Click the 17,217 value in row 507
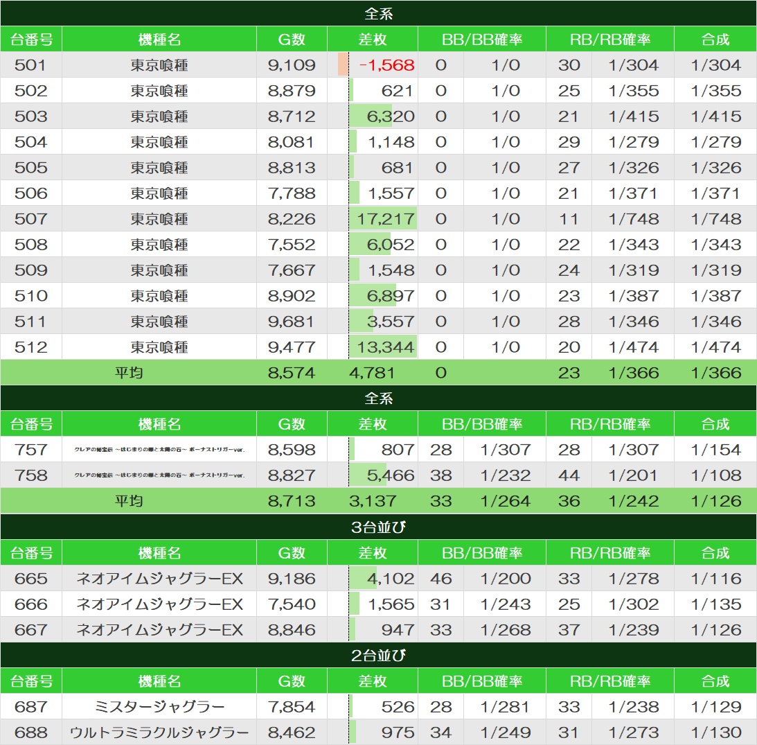This screenshot has height=745, width=757. point(385,219)
